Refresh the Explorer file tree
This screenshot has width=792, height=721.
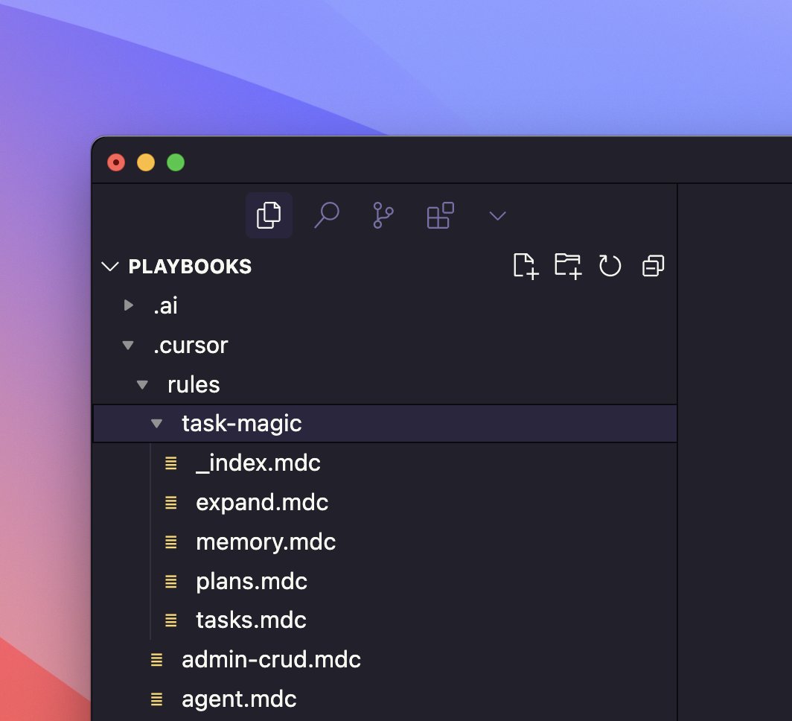[610, 266]
